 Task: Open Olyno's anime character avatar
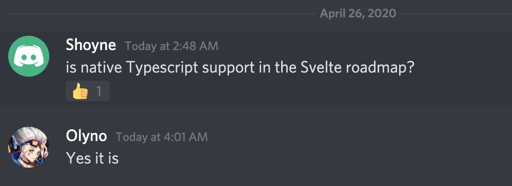pos(29,147)
